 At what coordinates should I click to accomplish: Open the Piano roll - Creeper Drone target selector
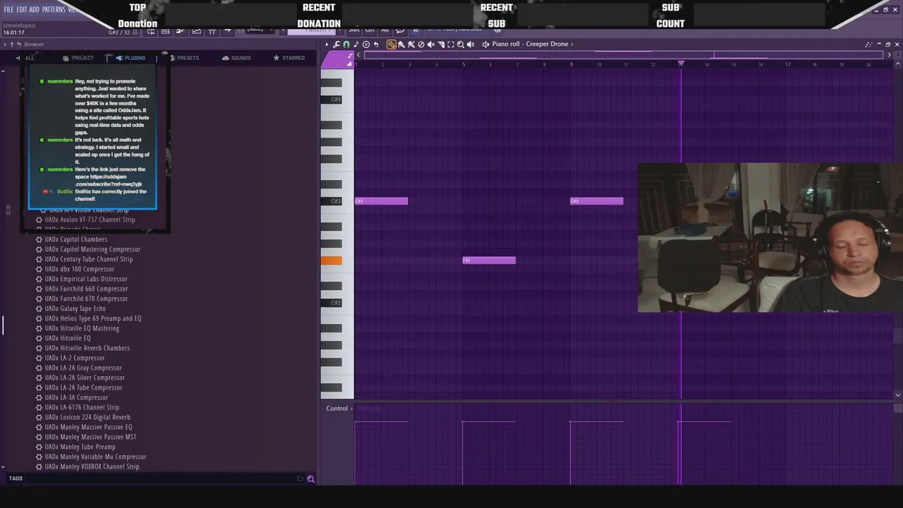tap(530, 44)
